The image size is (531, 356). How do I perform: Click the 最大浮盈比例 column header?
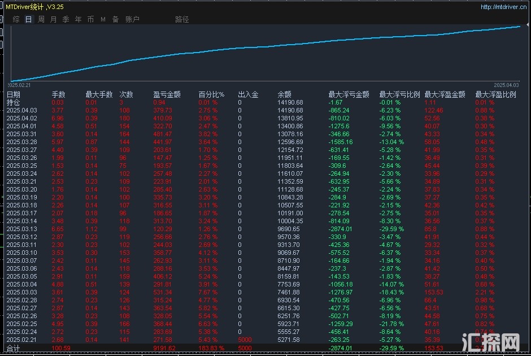tap(495, 94)
